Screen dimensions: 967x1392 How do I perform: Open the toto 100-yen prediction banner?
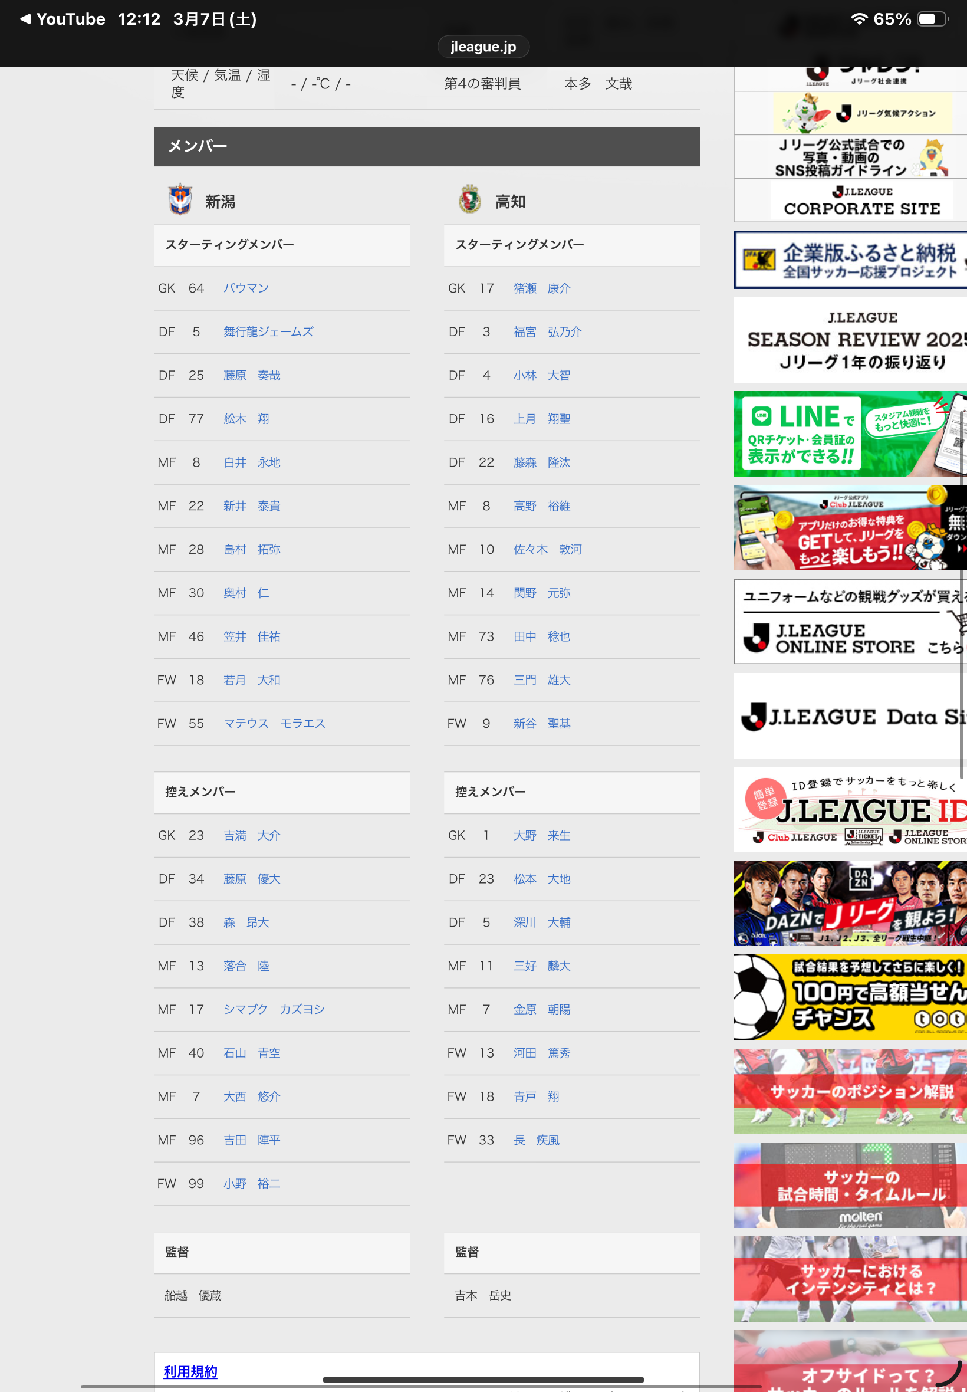(x=850, y=997)
